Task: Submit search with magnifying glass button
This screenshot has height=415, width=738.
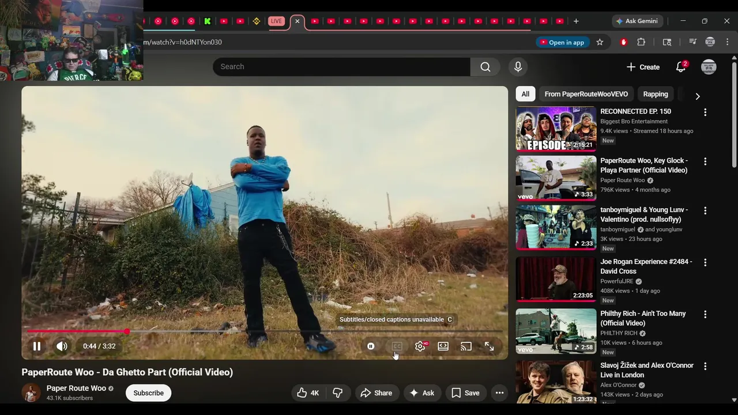Action: (485, 67)
